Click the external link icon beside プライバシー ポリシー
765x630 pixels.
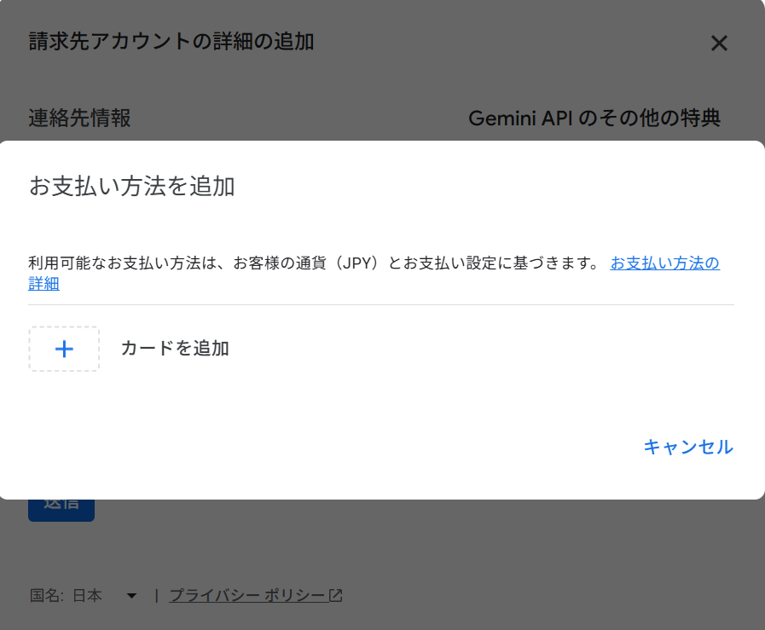336,596
